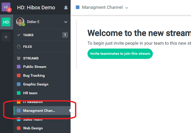The width and height of the screenshot is (191, 133).
Task: Select the Graphic Design stream
Action: 36,84
